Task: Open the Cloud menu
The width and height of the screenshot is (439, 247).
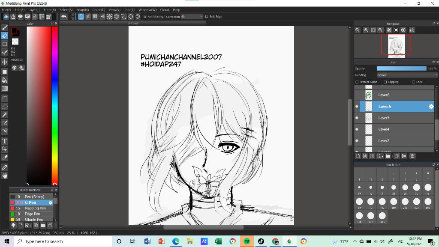Action: tap(165, 10)
